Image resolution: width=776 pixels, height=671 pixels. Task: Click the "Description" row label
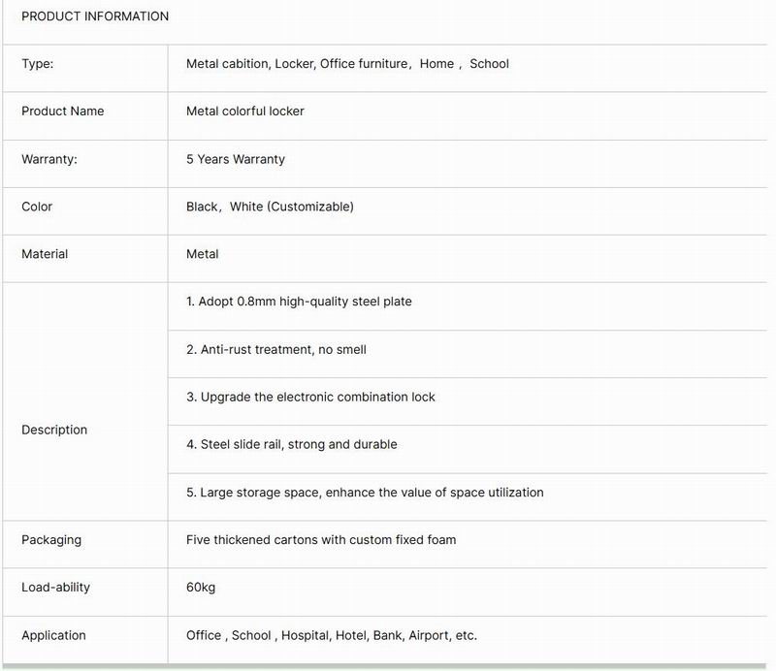[54, 430]
